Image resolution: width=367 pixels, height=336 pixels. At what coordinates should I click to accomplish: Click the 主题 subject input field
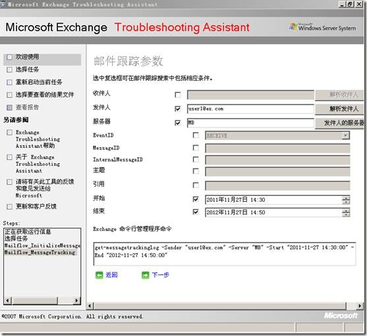point(277,172)
